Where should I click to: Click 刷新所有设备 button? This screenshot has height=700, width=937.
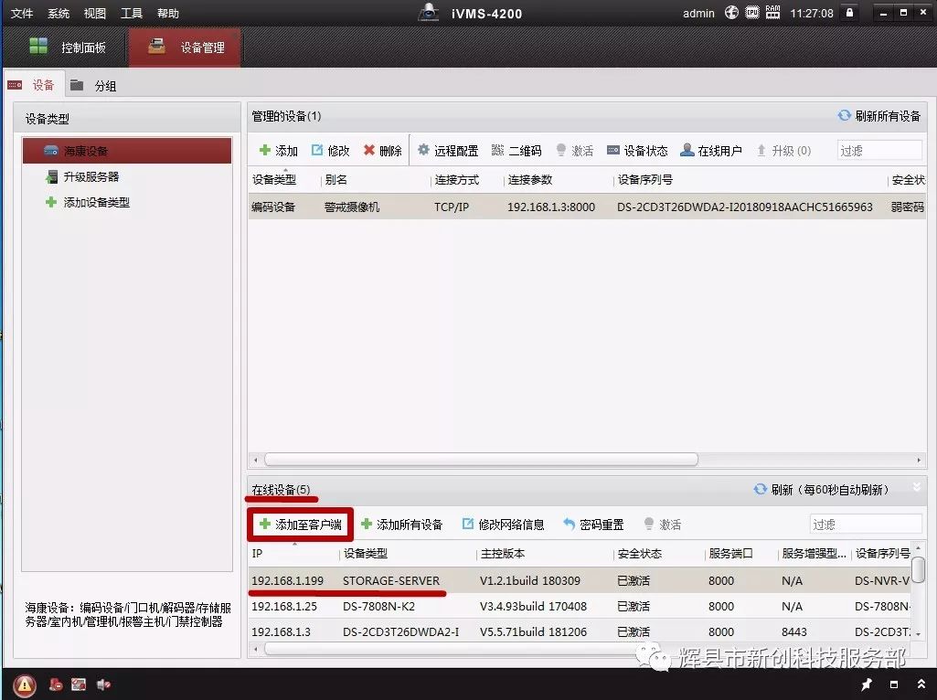tap(879, 116)
